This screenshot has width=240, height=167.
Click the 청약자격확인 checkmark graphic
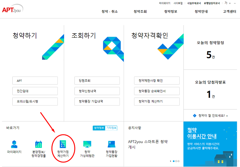pos(170,47)
